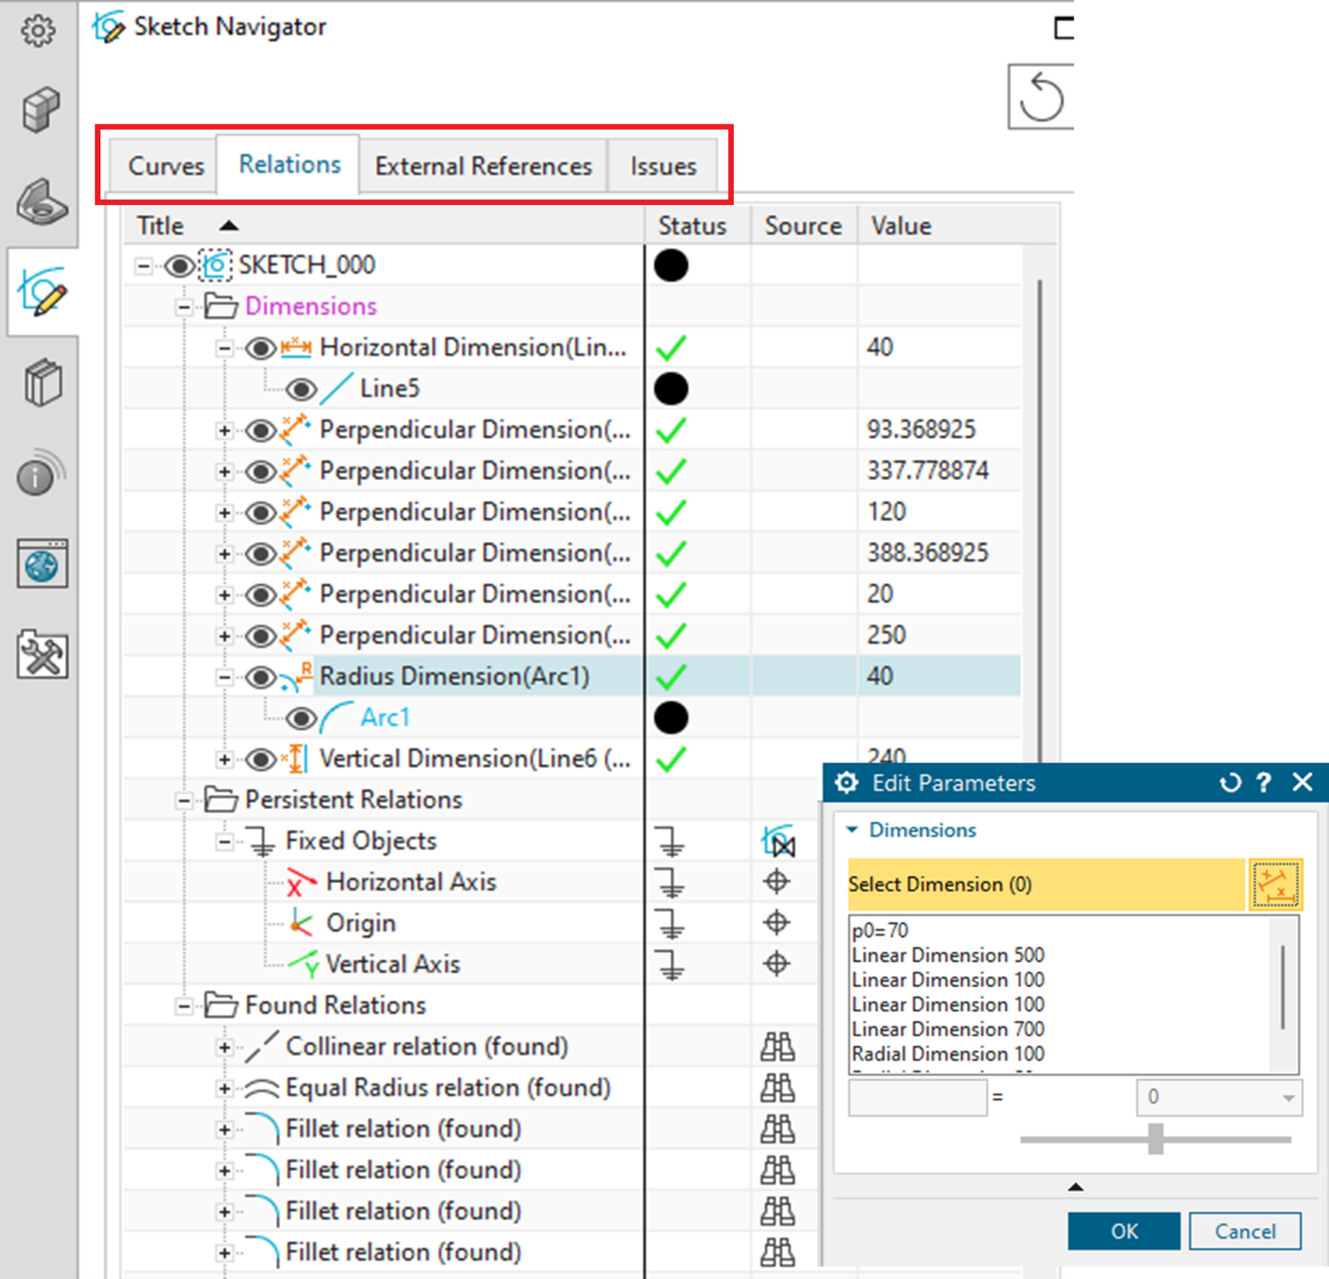
Task: Hide SKETCH_000 with its visibility eye
Action: [180, 265]
